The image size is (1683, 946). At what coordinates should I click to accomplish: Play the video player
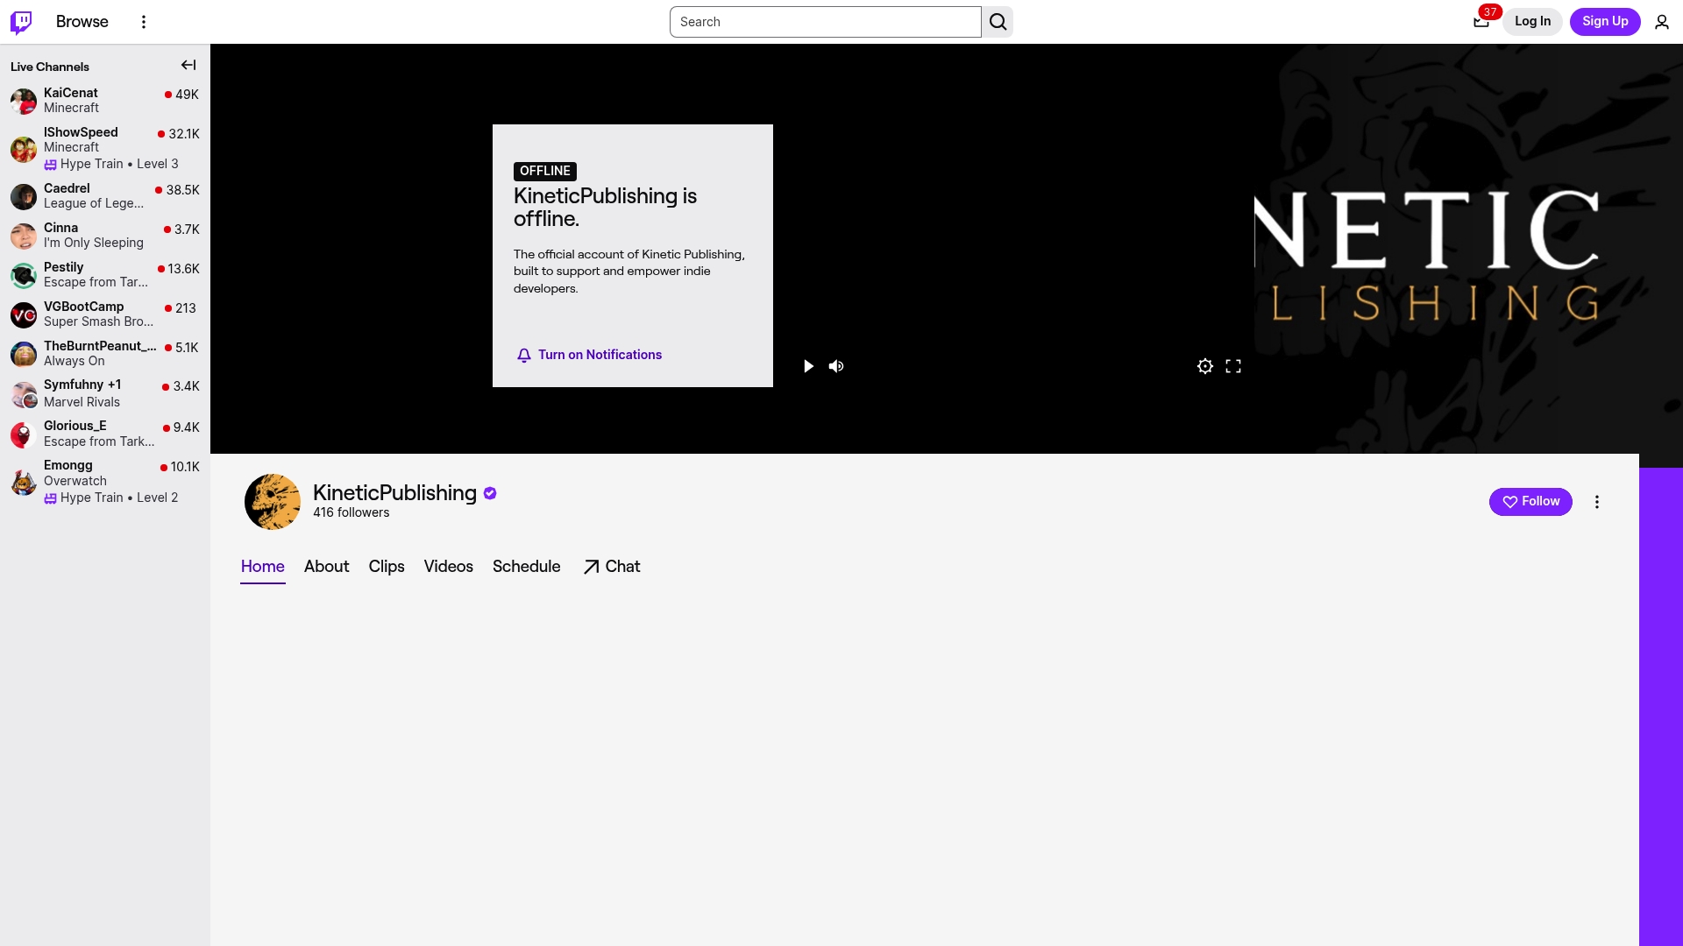[x=808, y=366]
